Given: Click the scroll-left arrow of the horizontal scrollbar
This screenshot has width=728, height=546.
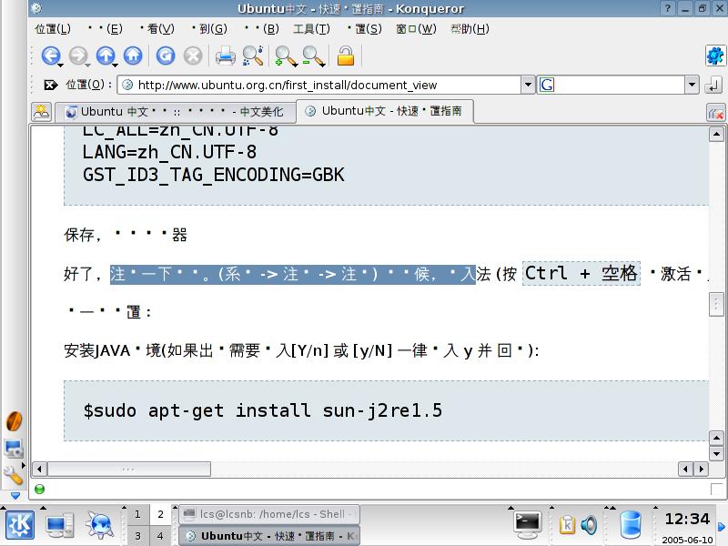Looking at the screenshot, I should [39, 469].
